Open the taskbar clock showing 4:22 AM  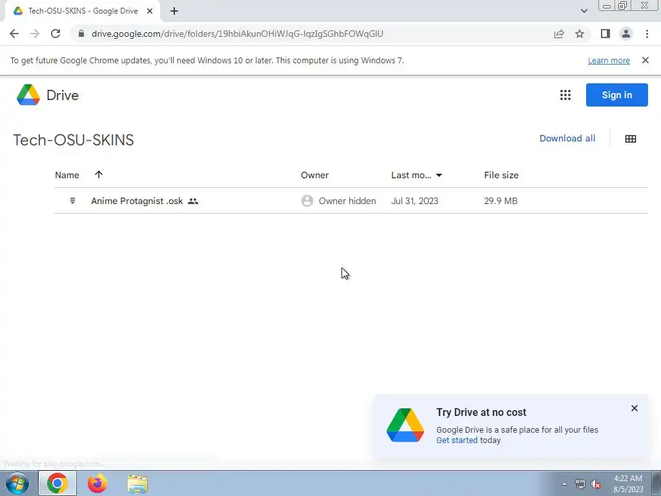(x=628, y=484)
